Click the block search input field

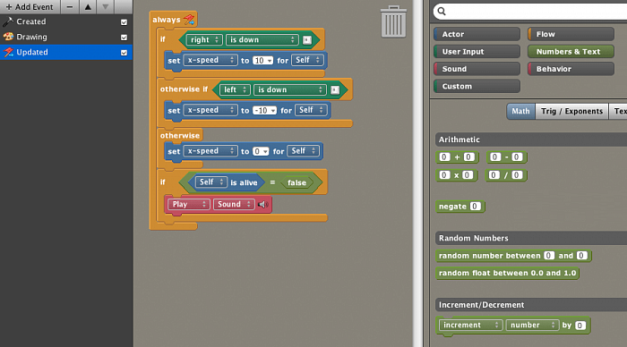[x=536, y=12]
